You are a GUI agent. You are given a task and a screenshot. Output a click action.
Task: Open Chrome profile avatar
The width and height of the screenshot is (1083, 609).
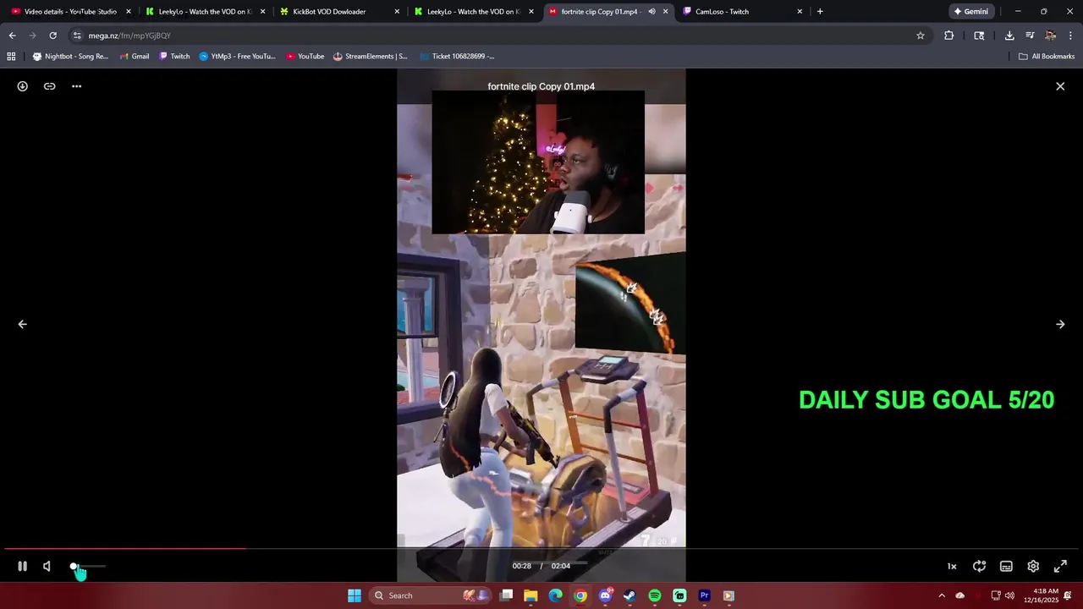coord(1050,36)
